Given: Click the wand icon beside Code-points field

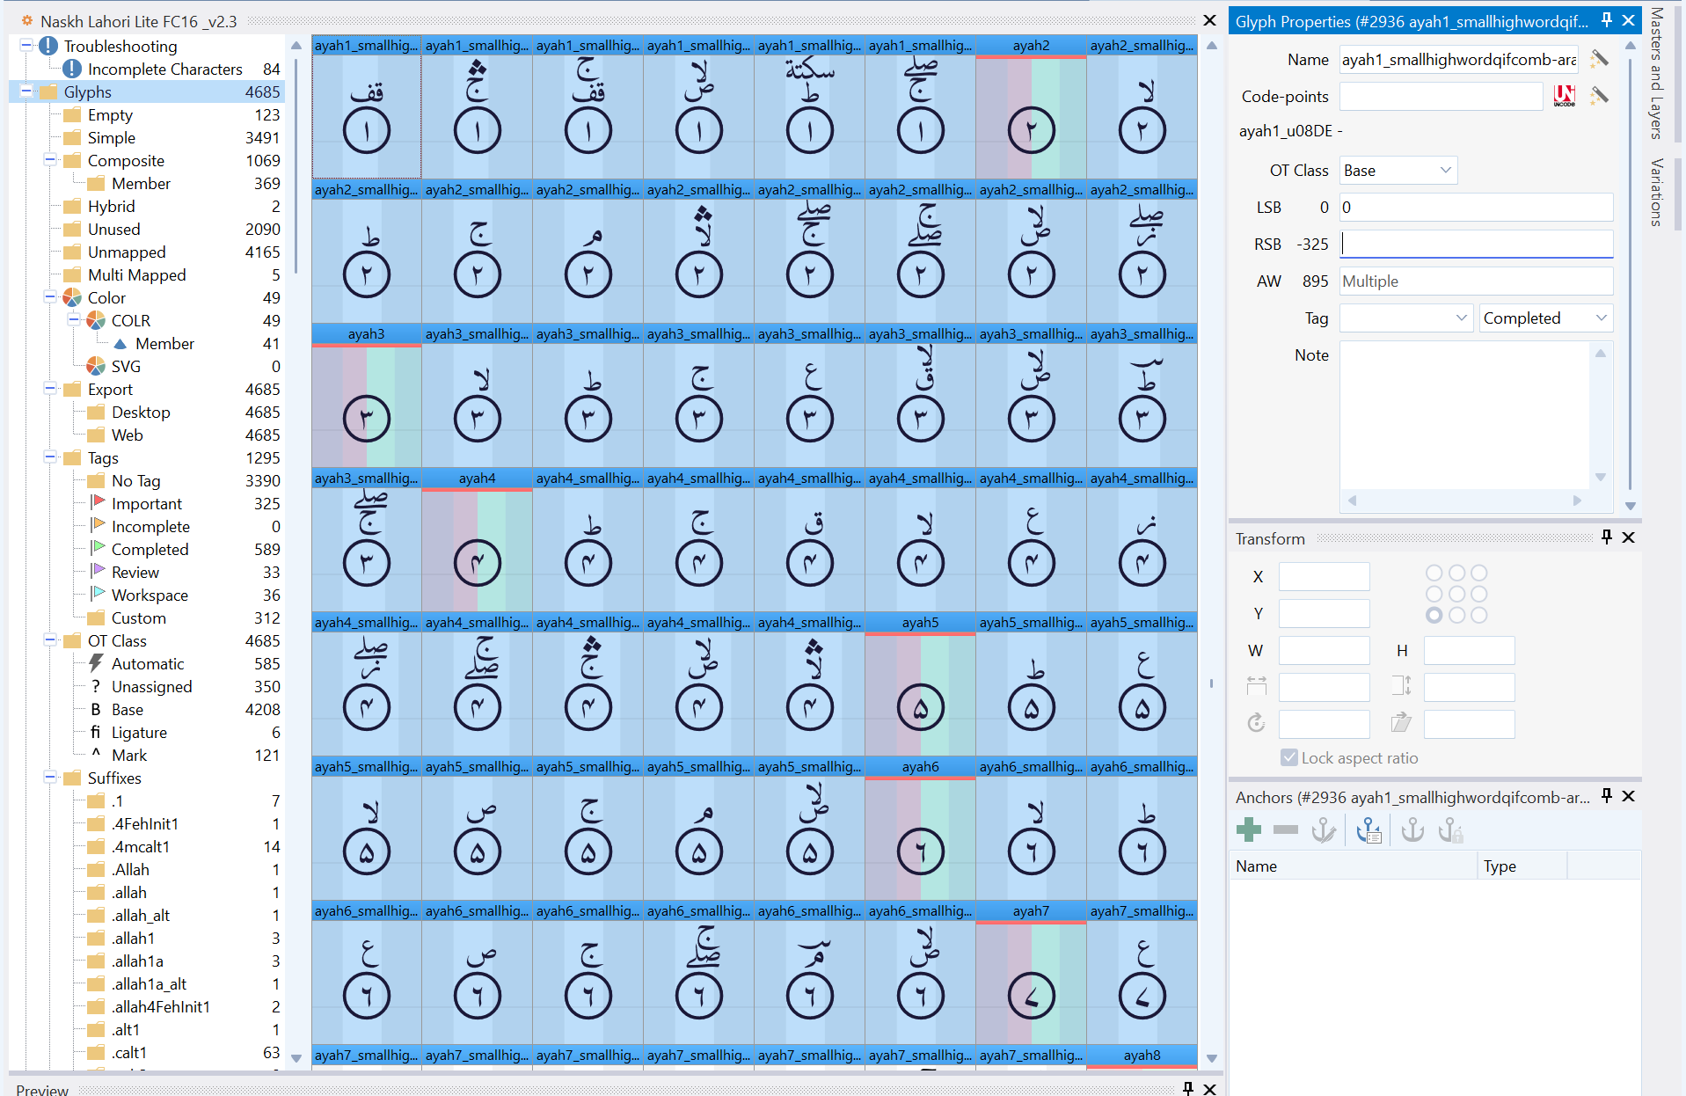Looking at the screenshot, I should (x=1599, y=96).
